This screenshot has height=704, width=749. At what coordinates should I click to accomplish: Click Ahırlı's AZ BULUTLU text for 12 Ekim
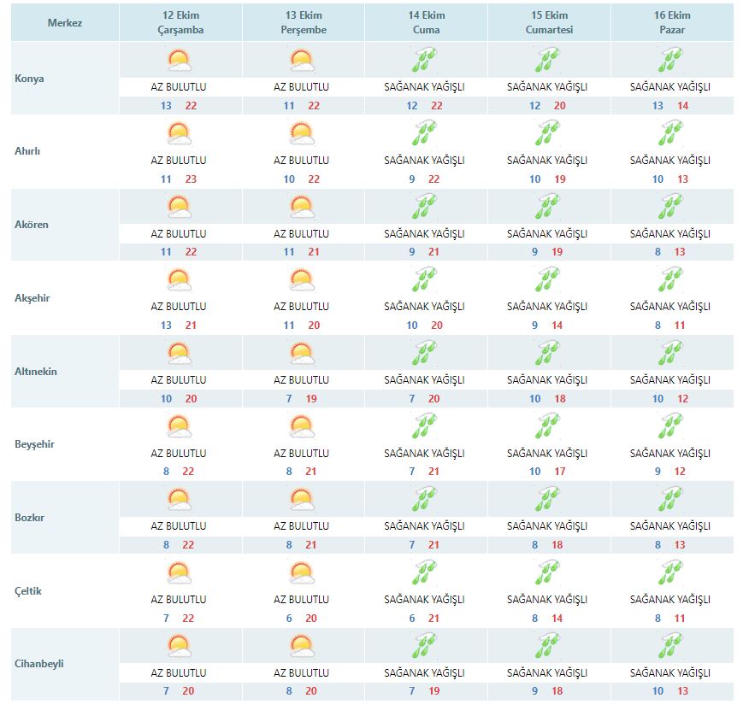(x=179, y=161)
